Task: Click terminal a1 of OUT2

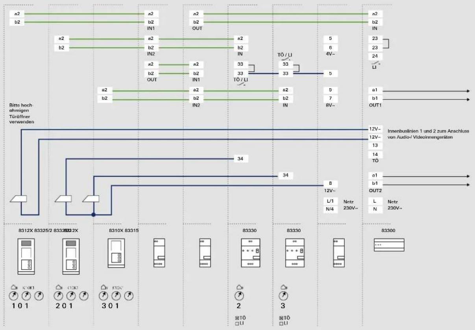Action: coord(375,176)
